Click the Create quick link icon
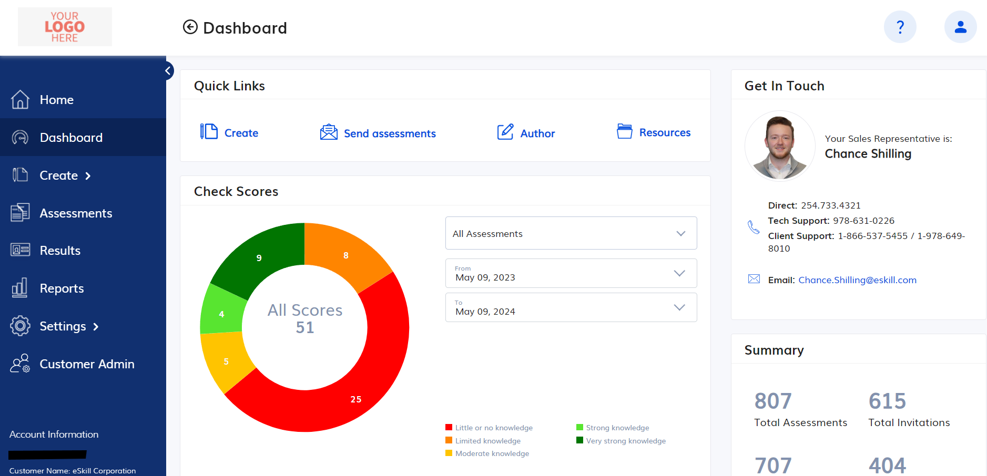Screen dimensions: 987x476 (x=209, y=131)
